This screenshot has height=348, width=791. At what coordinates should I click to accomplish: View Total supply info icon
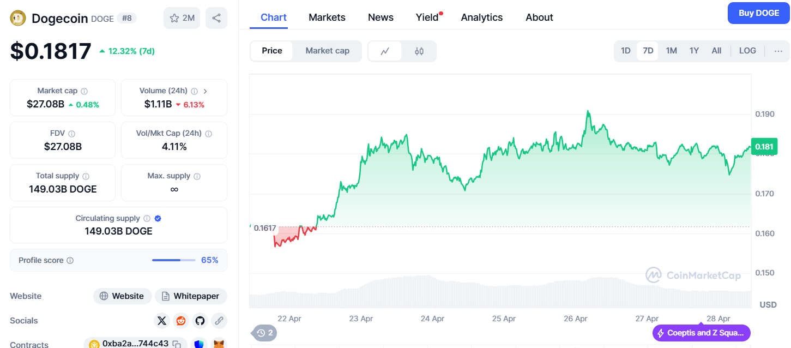[x=86, y=176]
